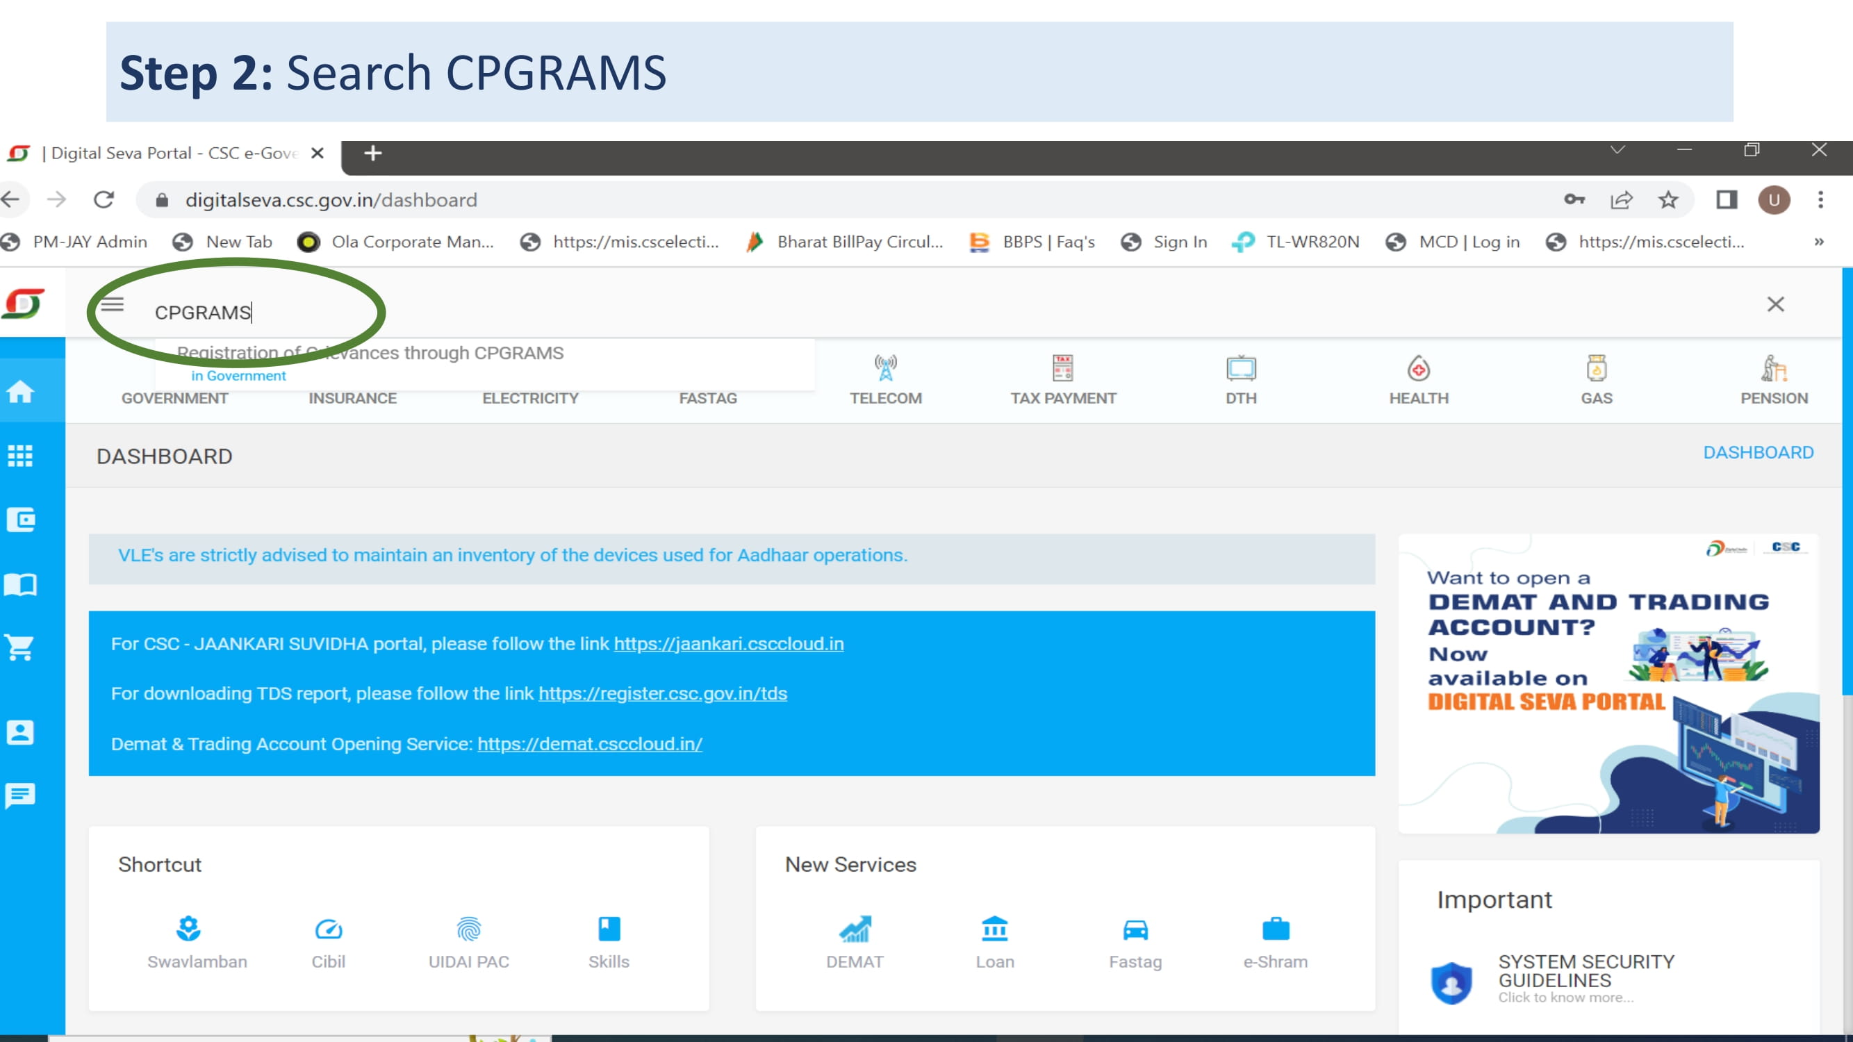The image size is (1853, 1042).
Task: Open the Skills shortcut
Action: [609, 942]
